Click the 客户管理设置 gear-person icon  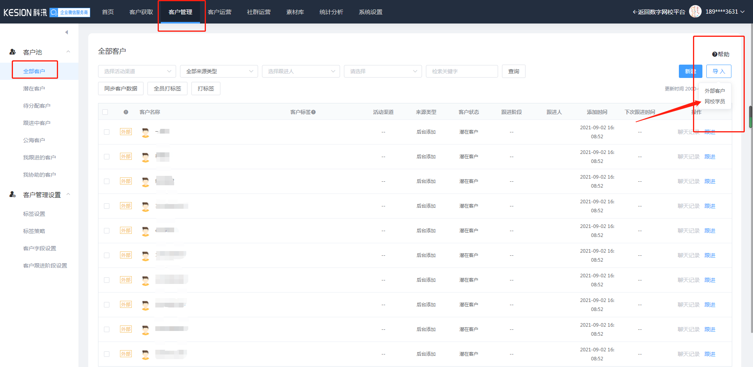tap(13, 194)
